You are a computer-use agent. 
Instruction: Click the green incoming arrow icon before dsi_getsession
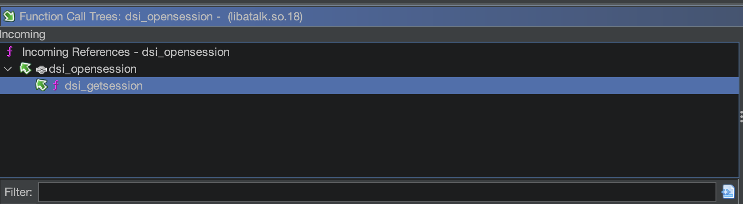[42, 85]
